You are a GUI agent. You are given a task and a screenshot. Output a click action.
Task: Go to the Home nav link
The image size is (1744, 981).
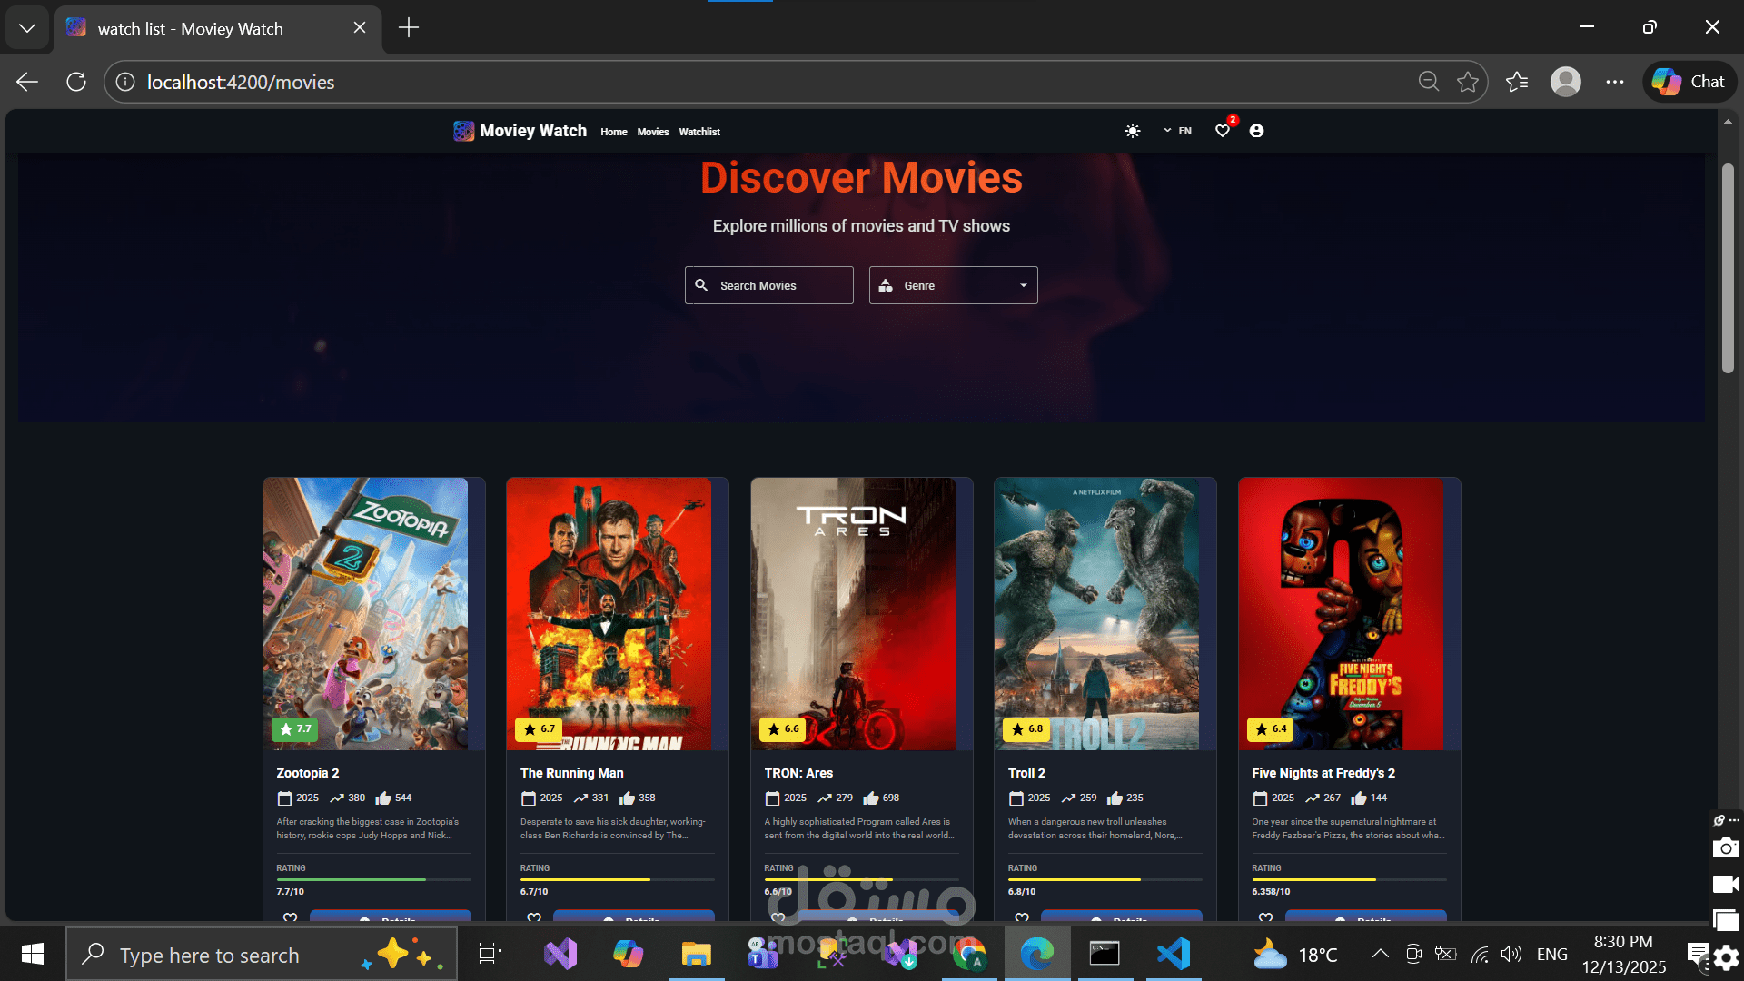pos(613,132)
